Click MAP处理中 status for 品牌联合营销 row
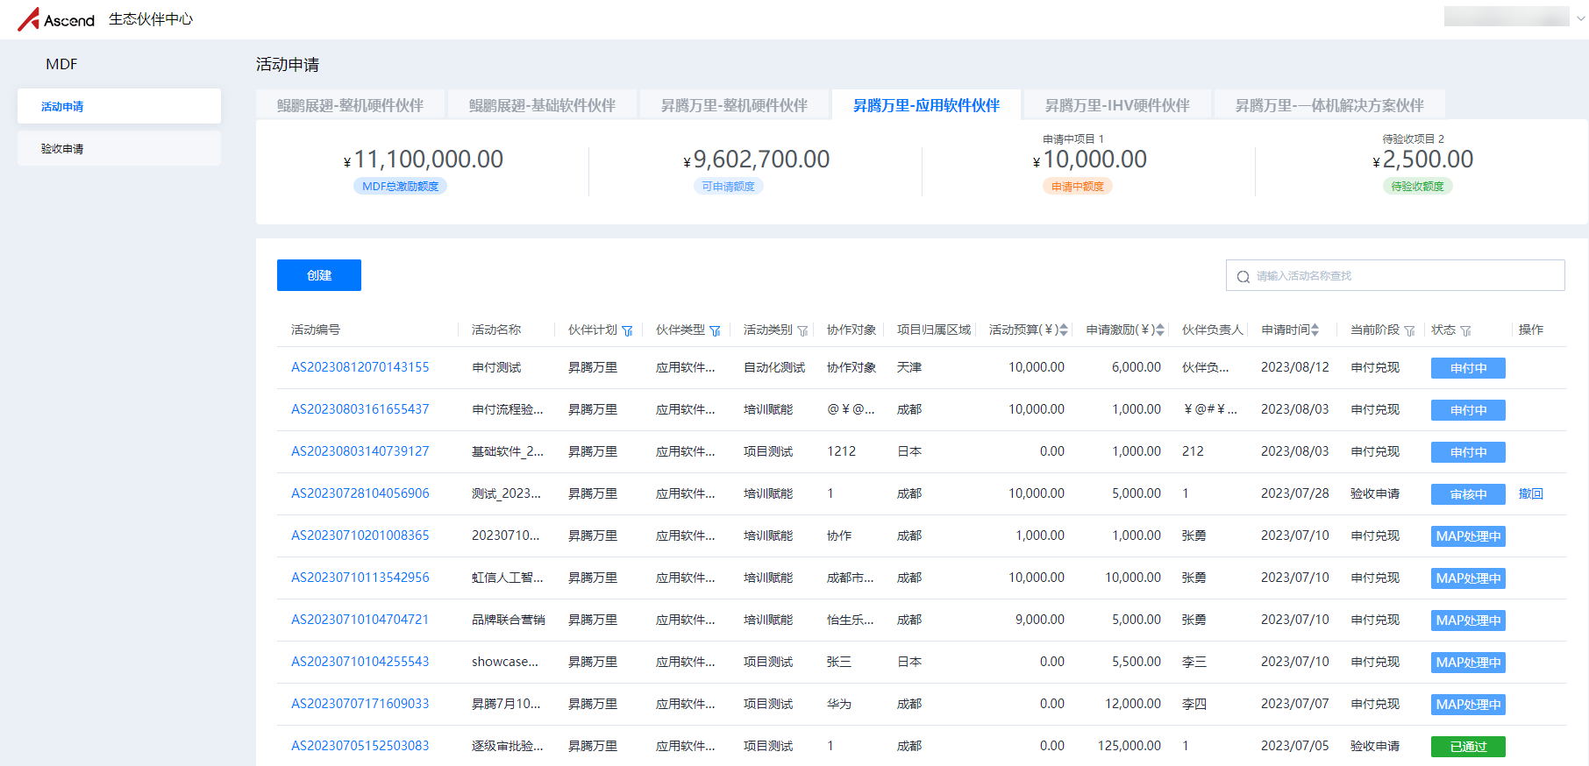 click(x=1468, y=621)
